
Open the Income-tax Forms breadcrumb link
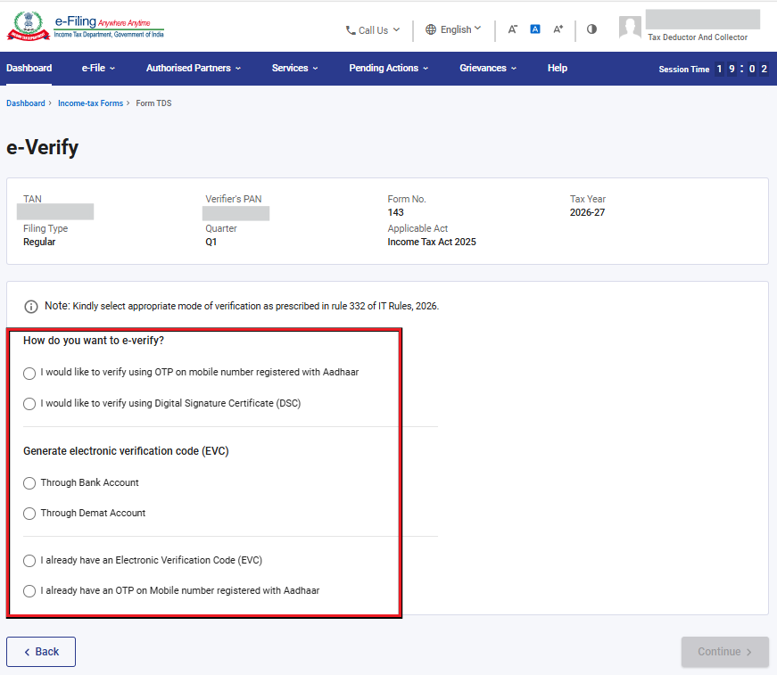coord(90,103)
